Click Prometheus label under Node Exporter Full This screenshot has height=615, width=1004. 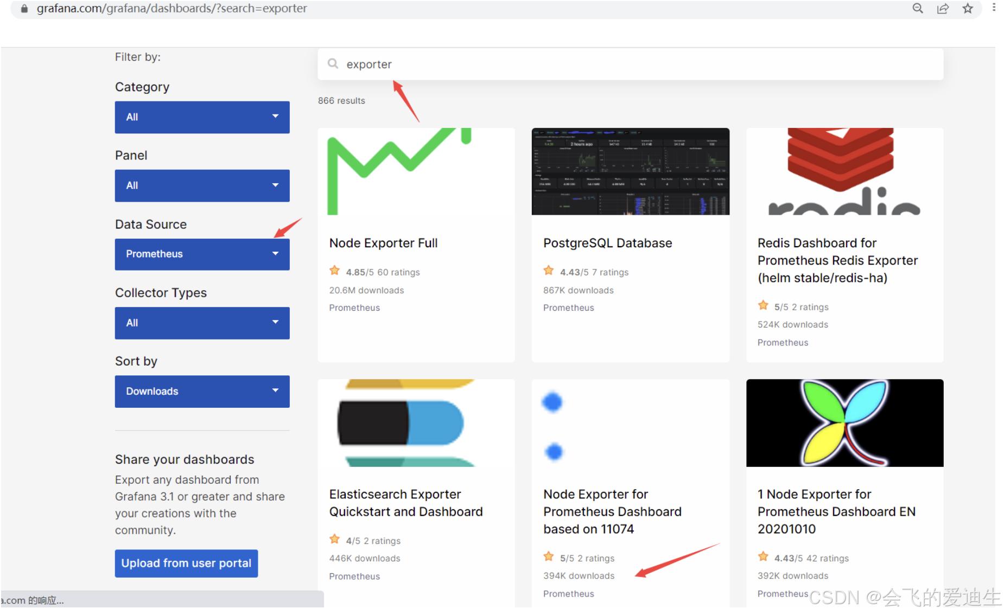tap(354, 307)
